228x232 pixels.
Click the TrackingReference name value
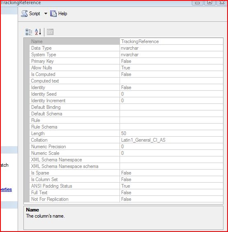point(140,41)
